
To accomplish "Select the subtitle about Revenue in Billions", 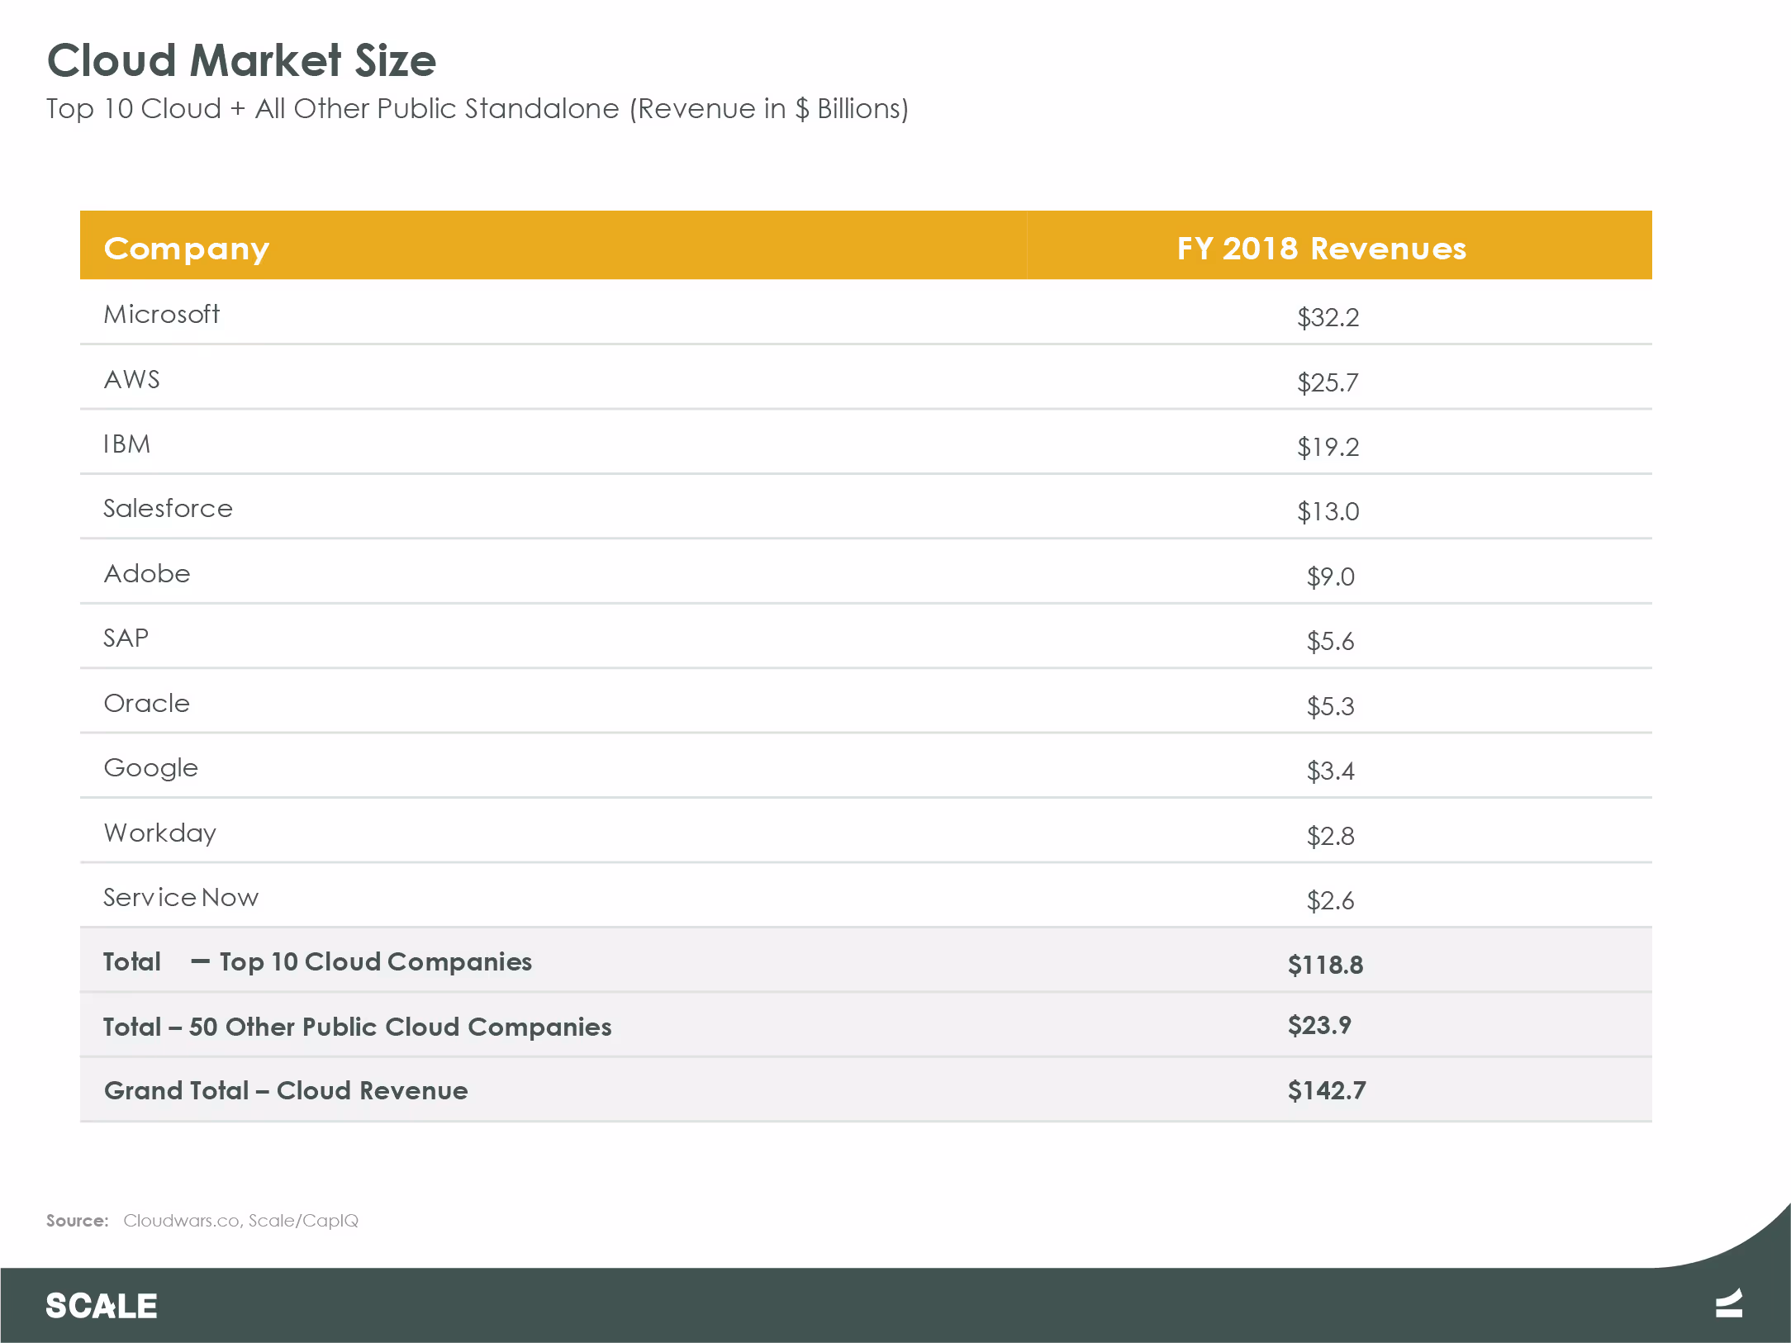I will tap(477, 108).
